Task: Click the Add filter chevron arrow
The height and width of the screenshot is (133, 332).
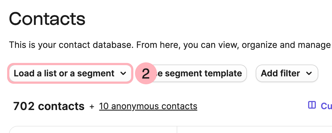Action: click(x=309, y=73)
